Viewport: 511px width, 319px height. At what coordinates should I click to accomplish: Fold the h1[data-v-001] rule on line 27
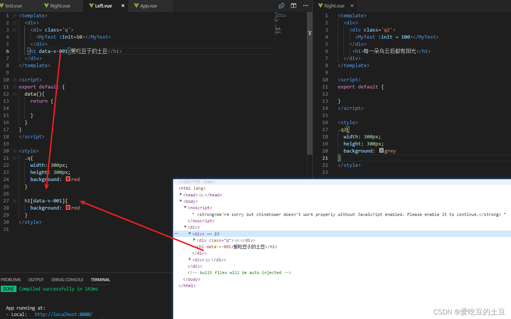pos(15,201)
